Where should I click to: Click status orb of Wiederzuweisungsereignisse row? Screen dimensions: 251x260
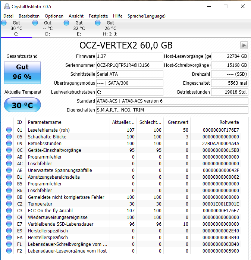9,217
